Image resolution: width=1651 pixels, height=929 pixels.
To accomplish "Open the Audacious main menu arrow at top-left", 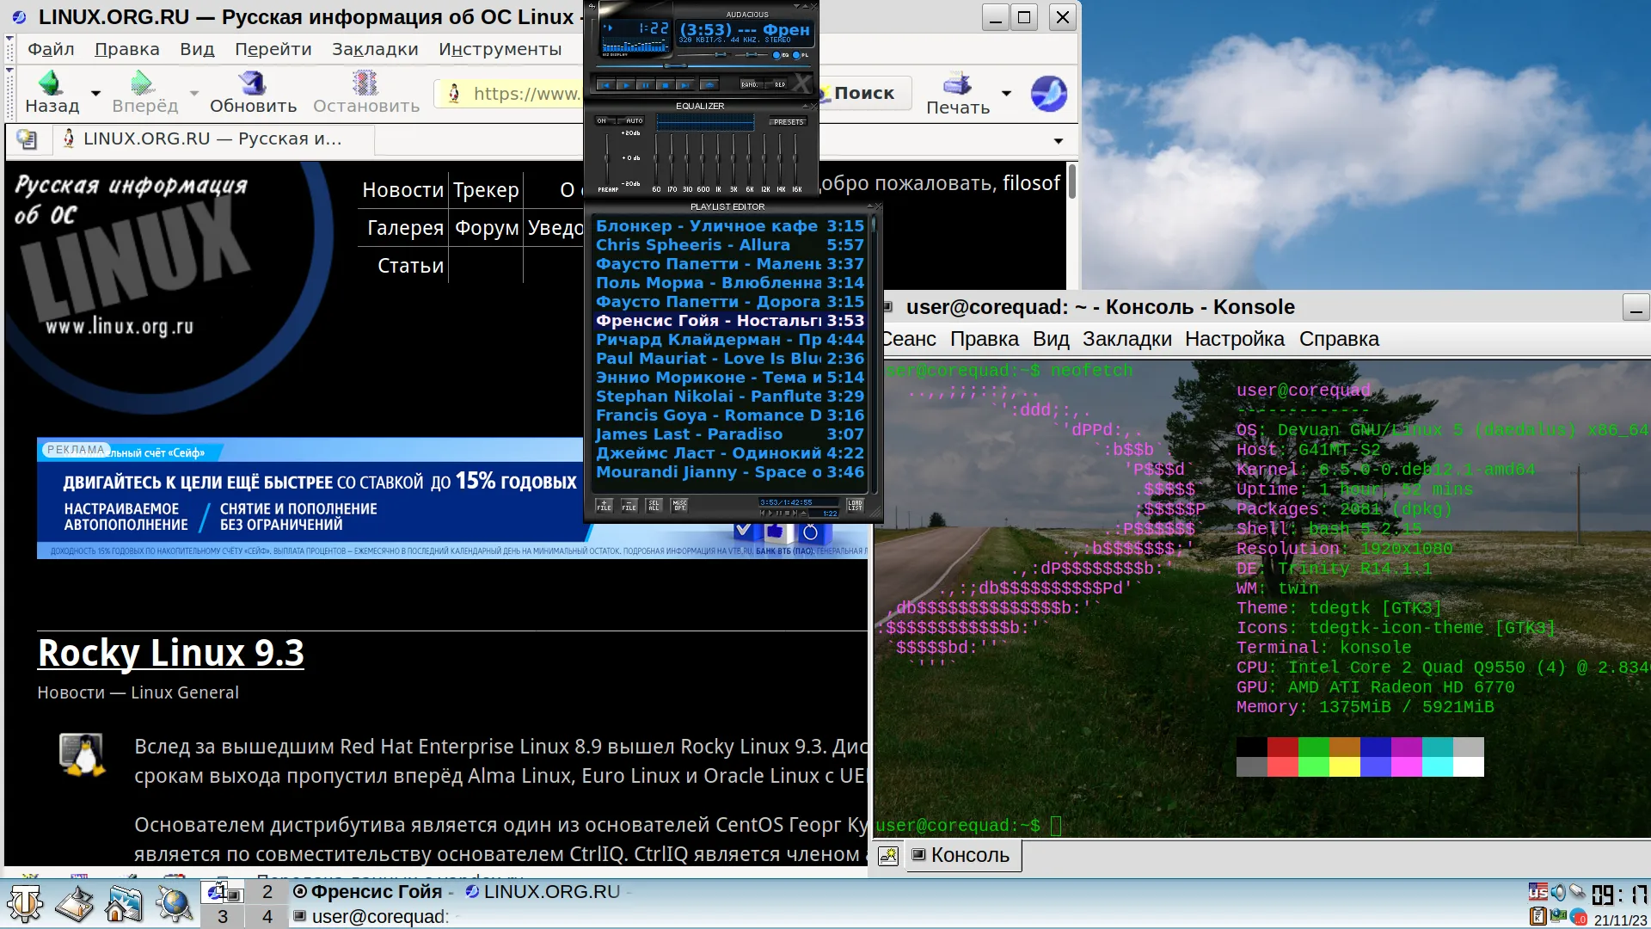I will [x=592, y=7].
